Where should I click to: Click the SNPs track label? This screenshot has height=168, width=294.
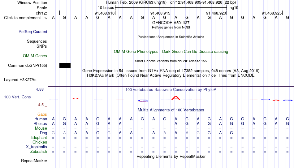point(42,46)
